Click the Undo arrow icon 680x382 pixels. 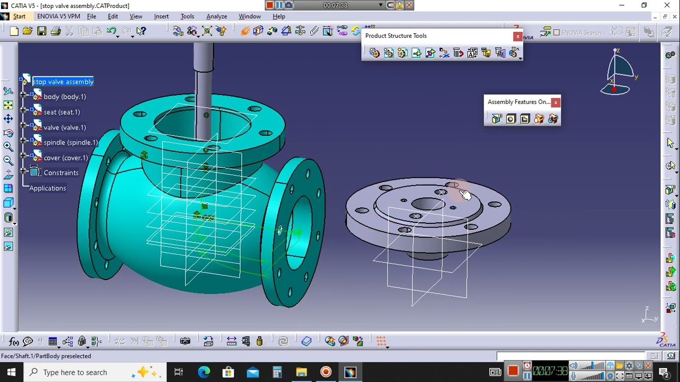pyautogui.click(x=110, y=31)
